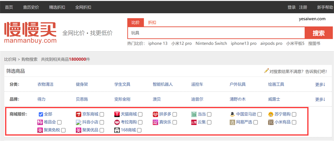Tick the 小米有品 checkbox
The width and height of the screenshot is (334, 141).
294,122
